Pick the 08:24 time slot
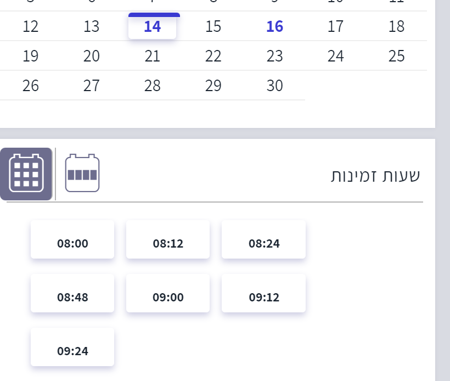Screen dimensions: 450x381 263,243
